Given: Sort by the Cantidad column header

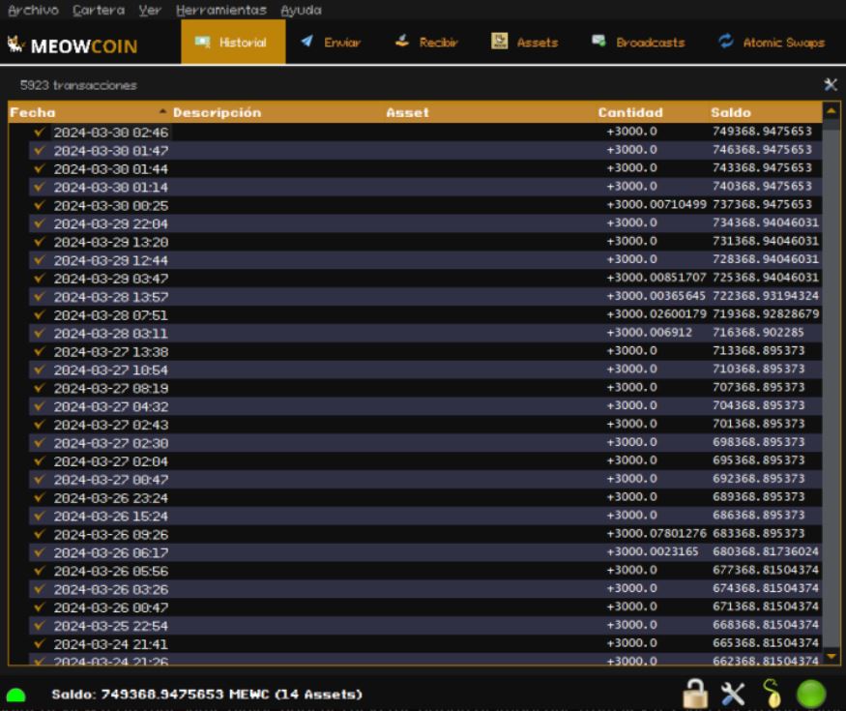Looking at the screenshot, I should point(630,112).
